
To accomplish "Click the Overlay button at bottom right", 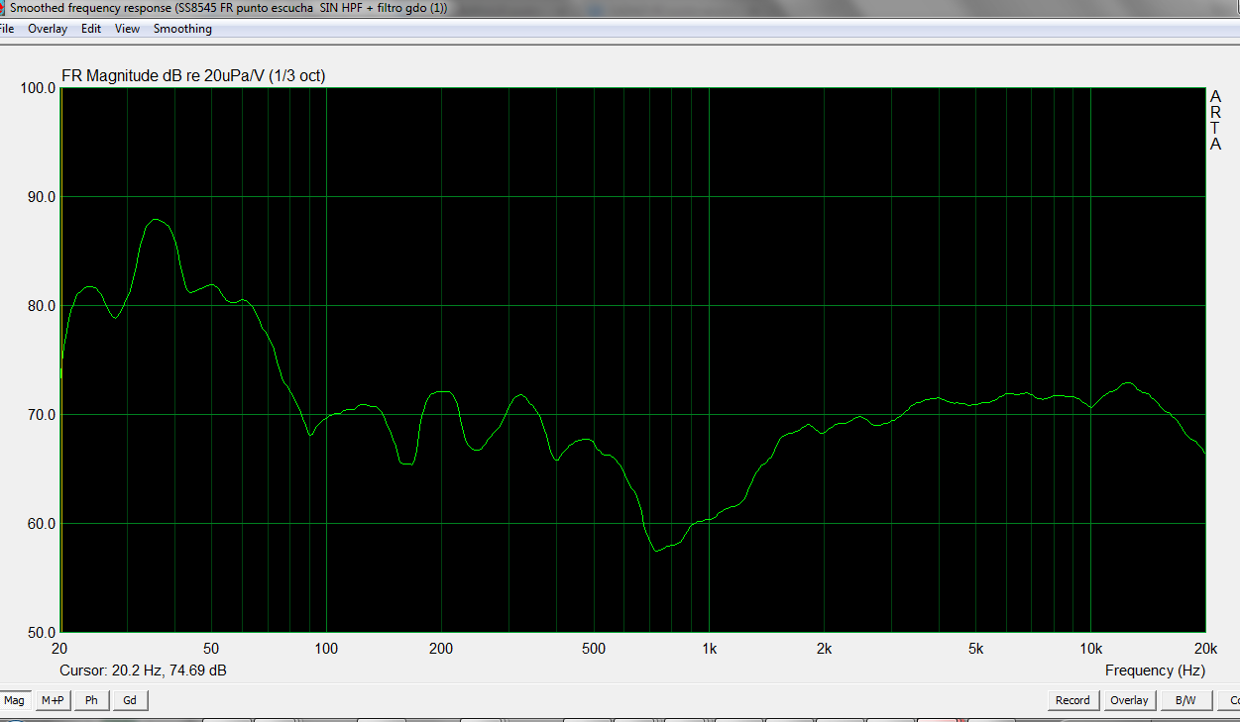I will [1129, 700].
